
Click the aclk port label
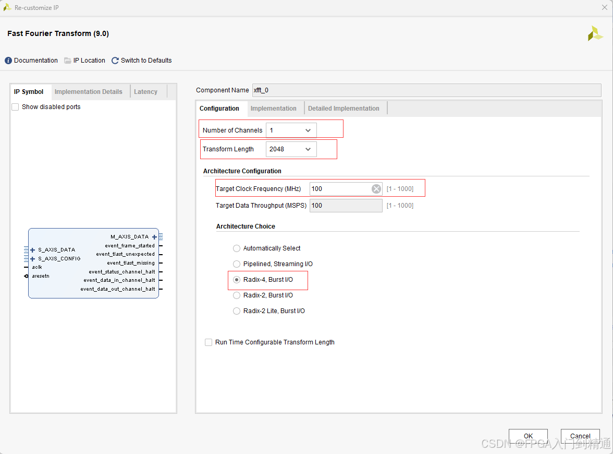[37, 267]
